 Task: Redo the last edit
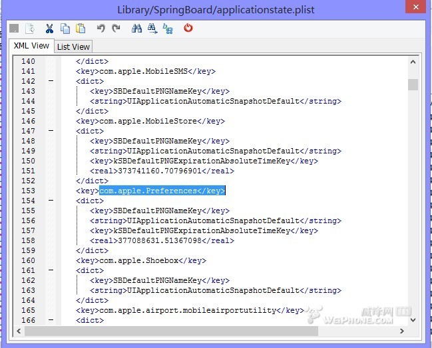click(x=116, y=28)
